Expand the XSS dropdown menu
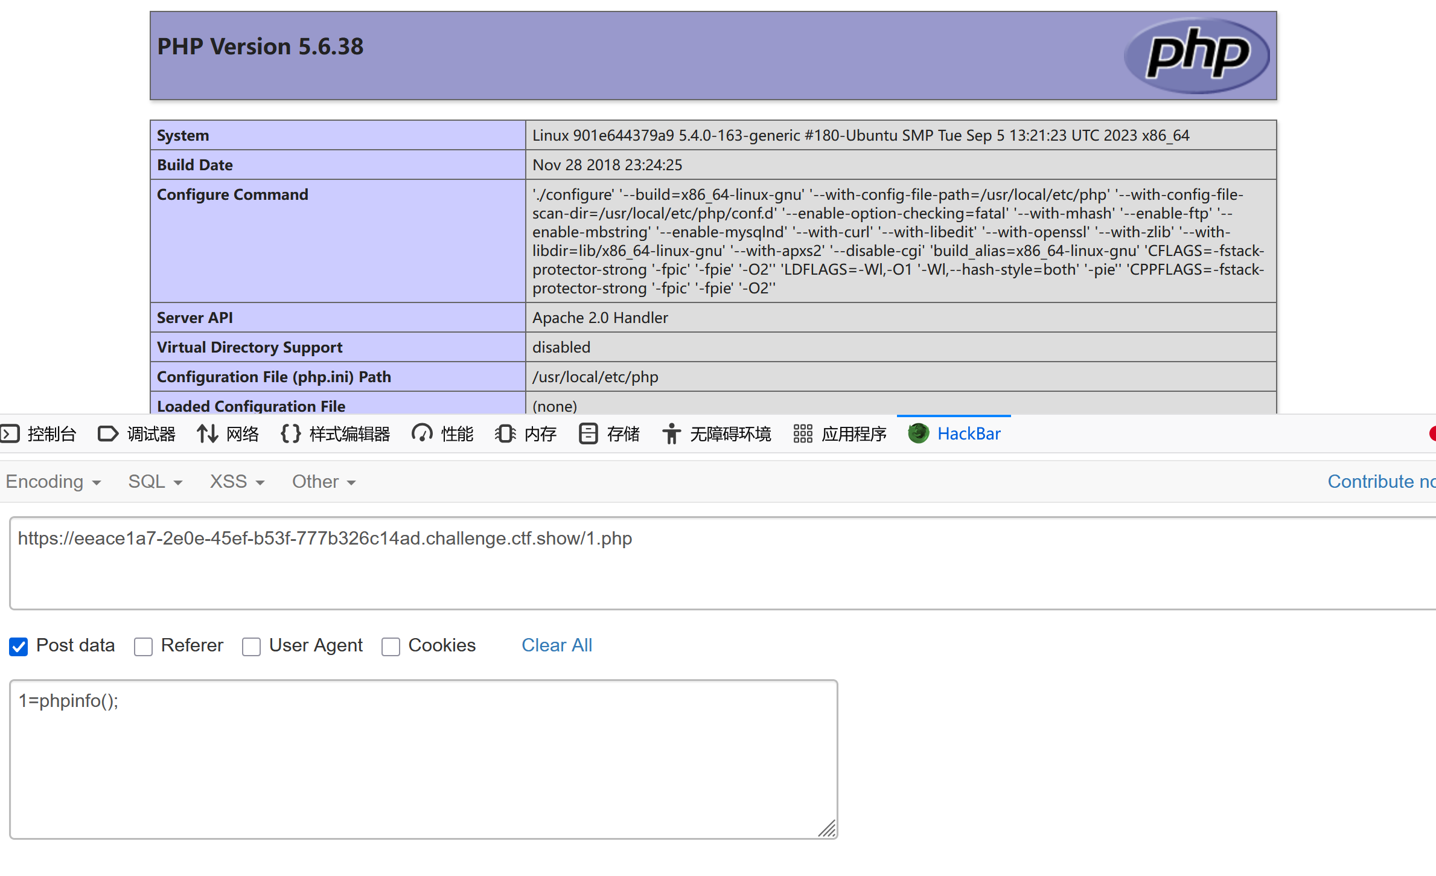 pyautogui.click(x=237, y=482)
